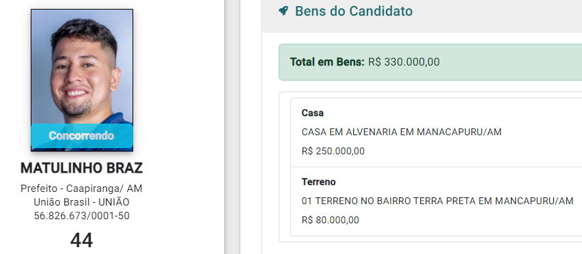Click the Prefeito - Caapiranga/ AM line
Viewport: 582px width, 254px height.
pyautogui.click(x=82, y=188)
